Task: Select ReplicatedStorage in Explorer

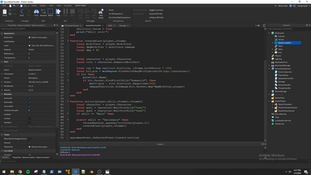Action: [x=282, y=66]
